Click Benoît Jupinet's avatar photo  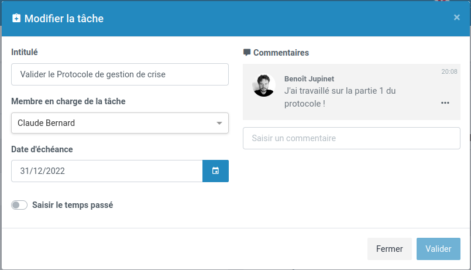coord(263,86)
